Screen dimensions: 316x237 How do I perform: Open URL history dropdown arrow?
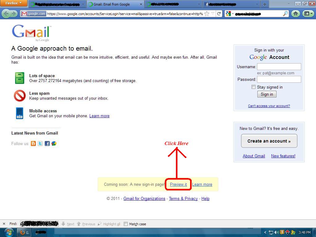tap(213, 14)
